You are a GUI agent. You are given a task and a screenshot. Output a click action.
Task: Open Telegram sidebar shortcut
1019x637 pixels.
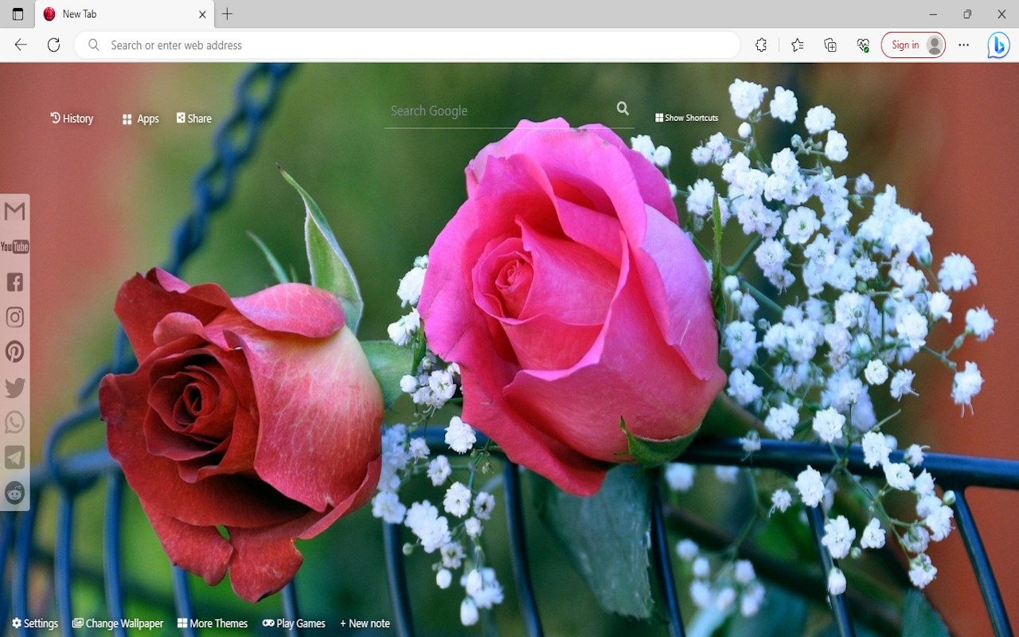[14, 457]
